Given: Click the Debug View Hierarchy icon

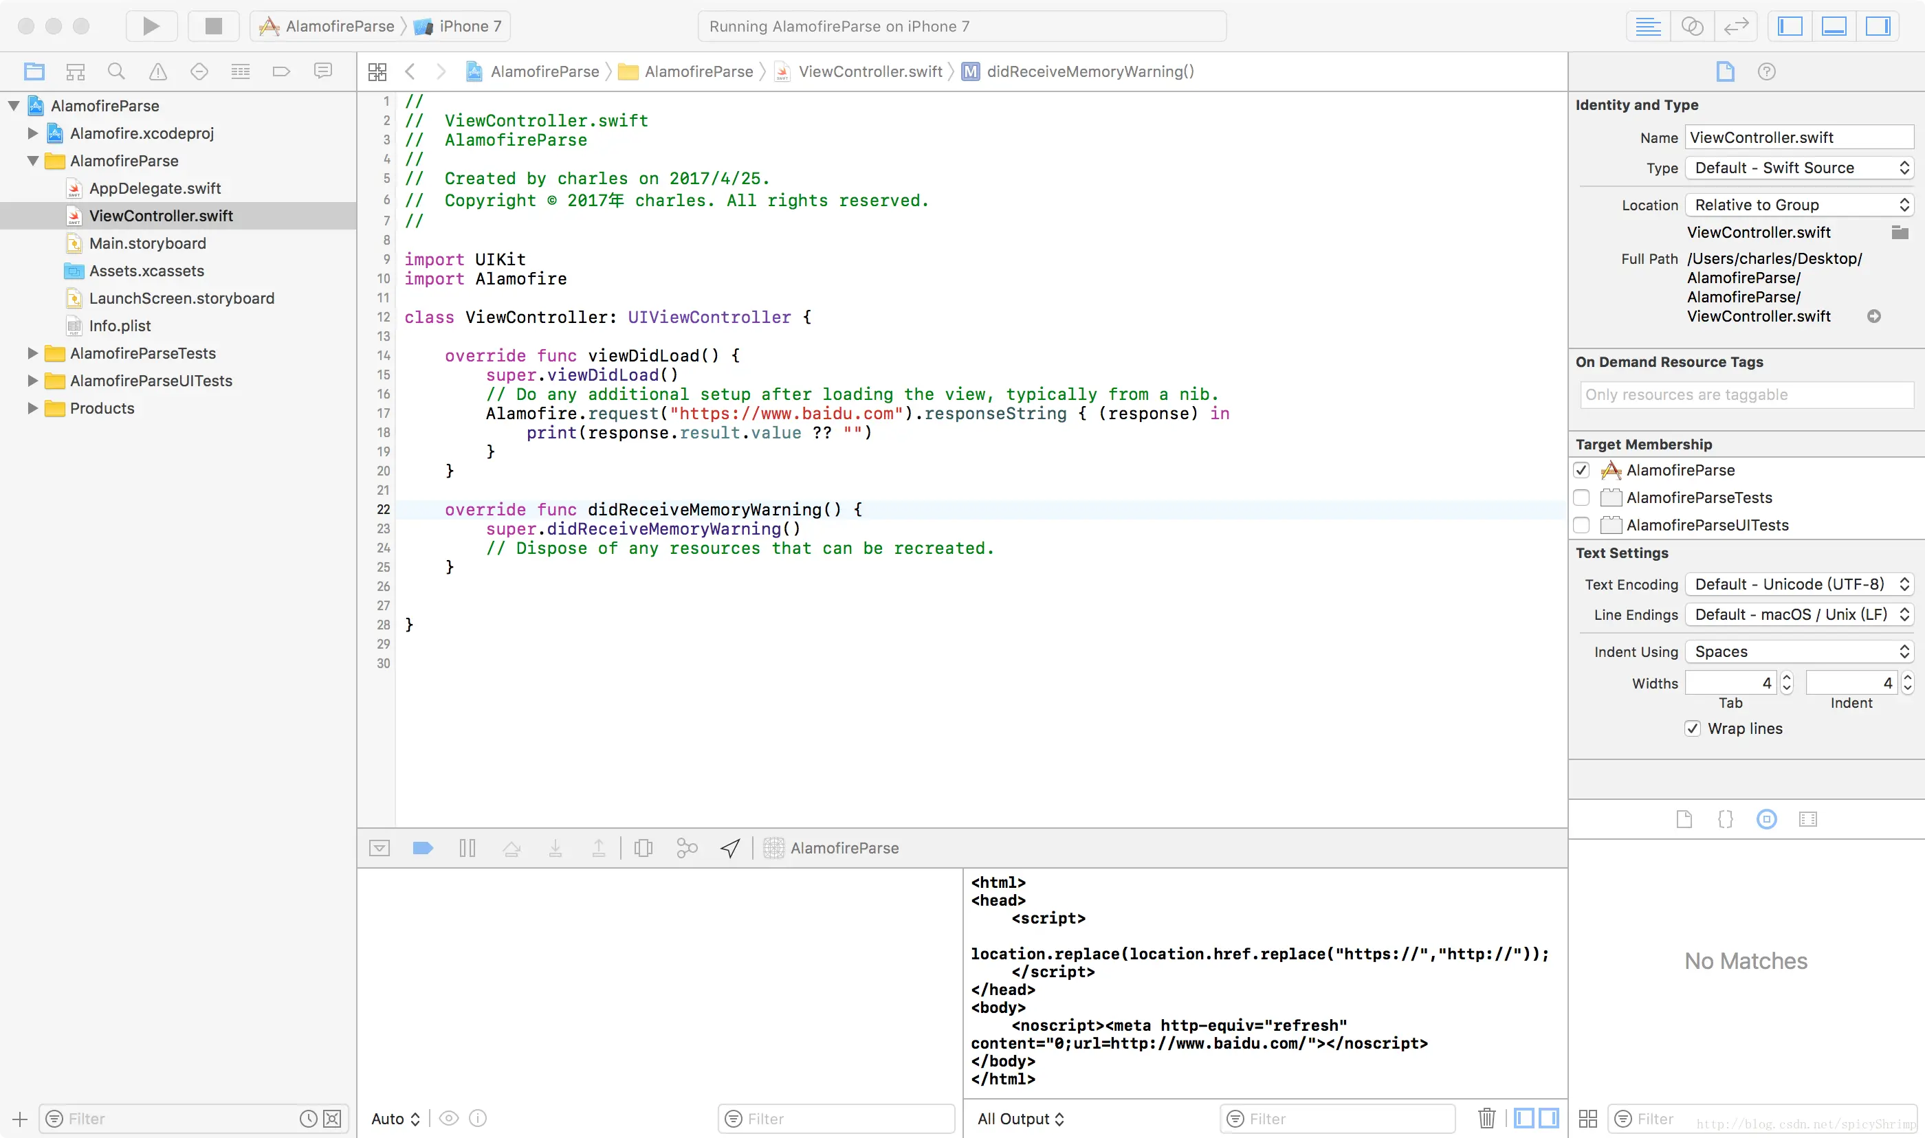Looking at the screenshot, I should (643, 848).
